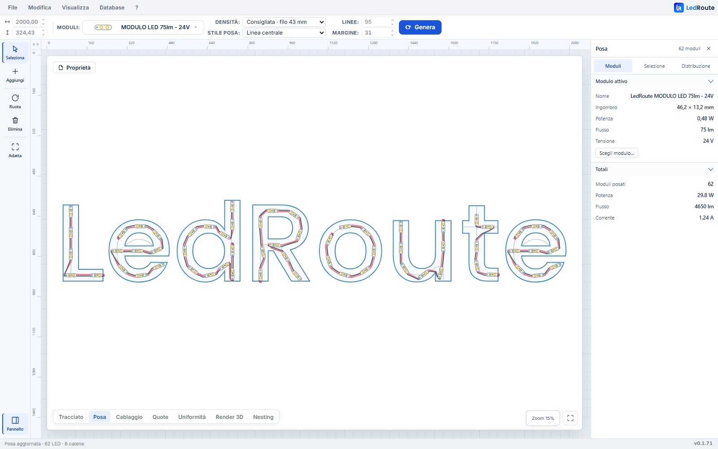This screenshot has height=449, width=718.
Task: Open the Moduli LED selector dropdown
Action: pos(143,27)
